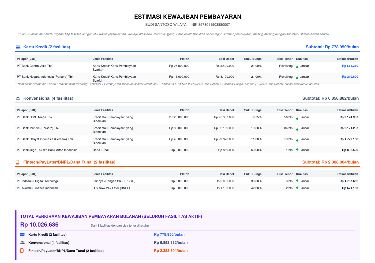Click 'Lainnya (Dengan PK - LPBBTI)' cell
The height and width of the screenshot is (263, 375).
pos(114,181)
